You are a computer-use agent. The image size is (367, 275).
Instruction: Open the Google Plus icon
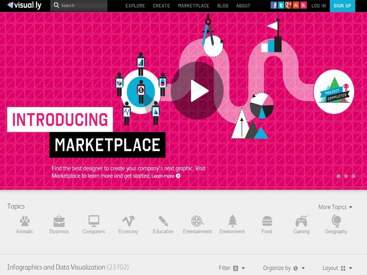point(288,5)
